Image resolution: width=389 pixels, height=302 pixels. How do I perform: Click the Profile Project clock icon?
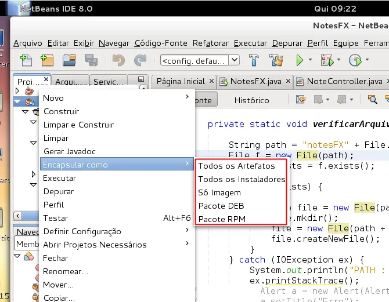pos(355,60)
